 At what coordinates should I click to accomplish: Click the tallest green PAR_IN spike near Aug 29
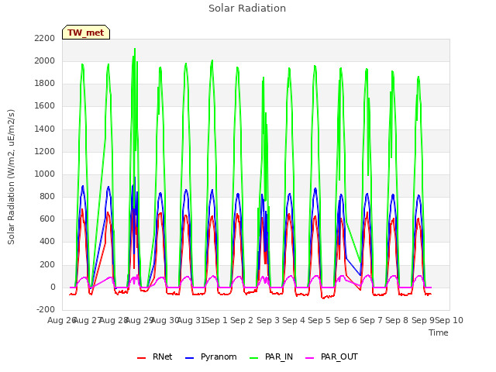[x=135, y=49]
